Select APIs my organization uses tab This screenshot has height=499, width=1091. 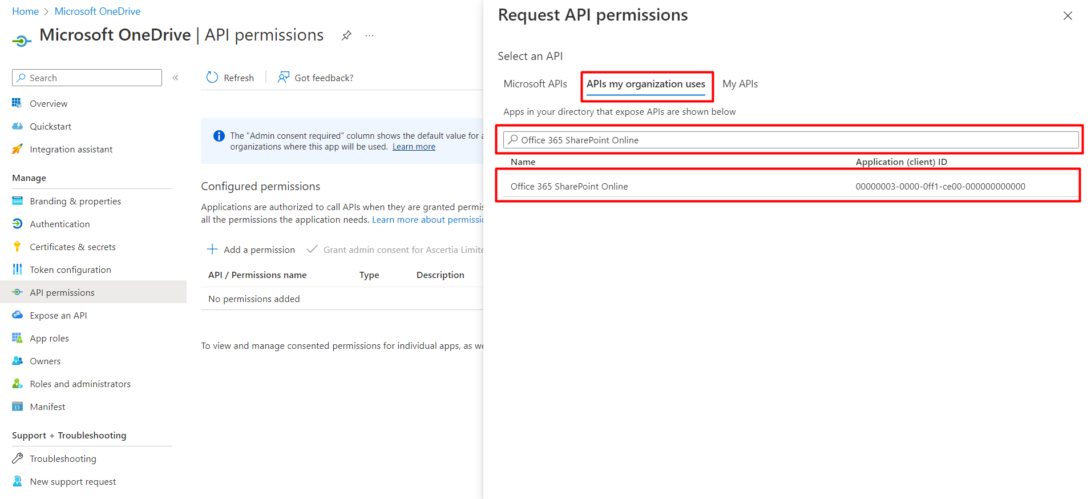(x=646, y=84)
